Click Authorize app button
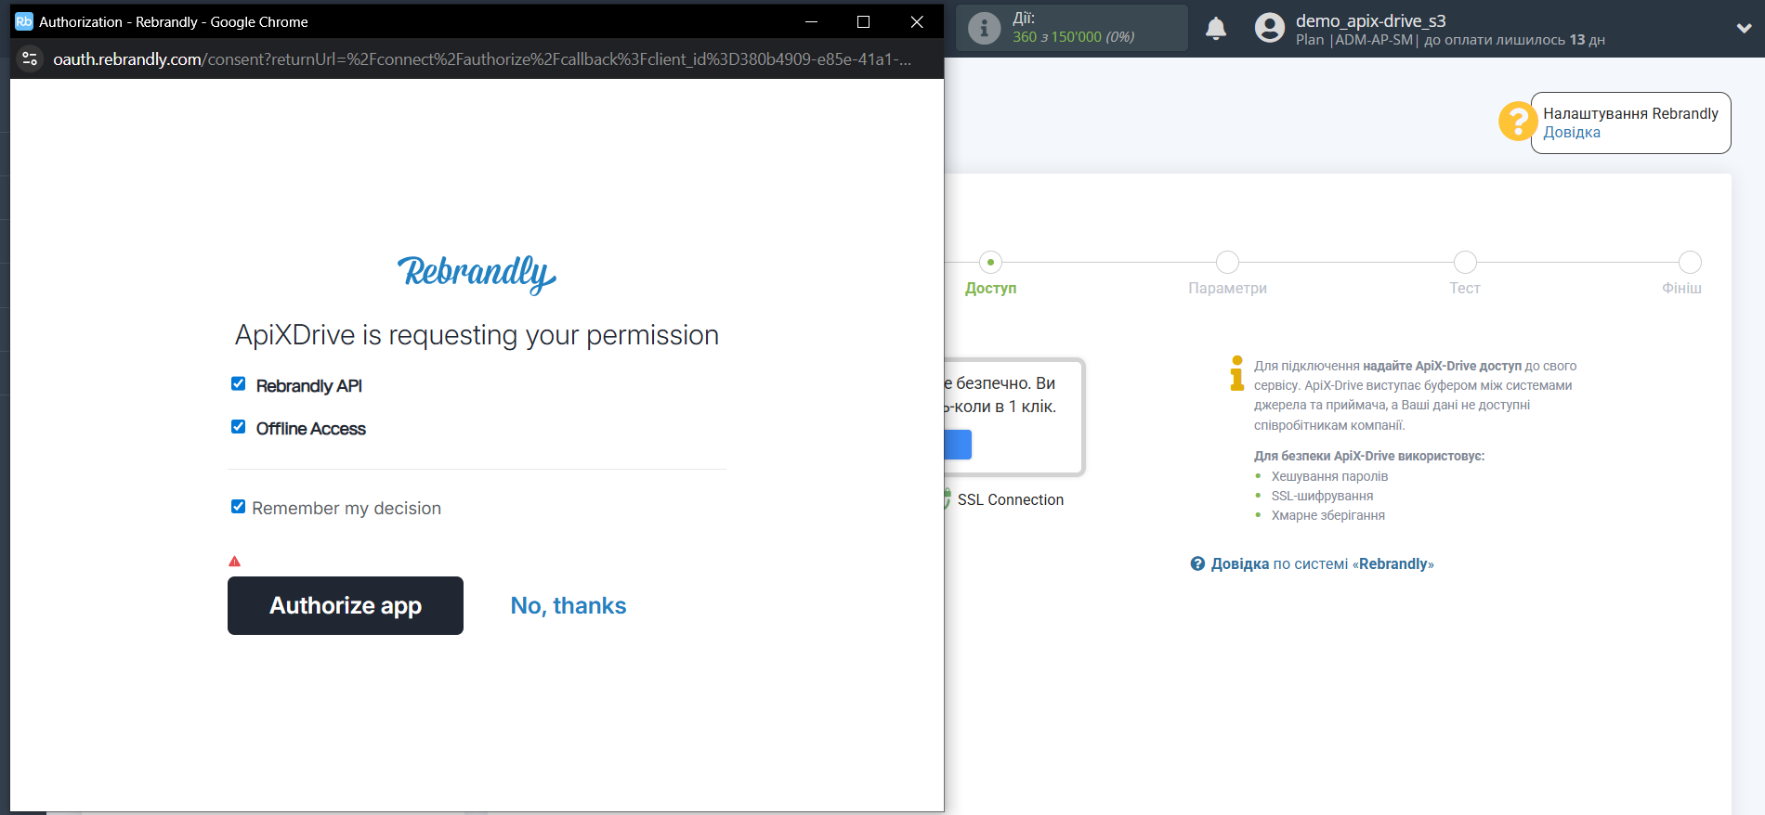1765x815 pixels. (346, 605)
